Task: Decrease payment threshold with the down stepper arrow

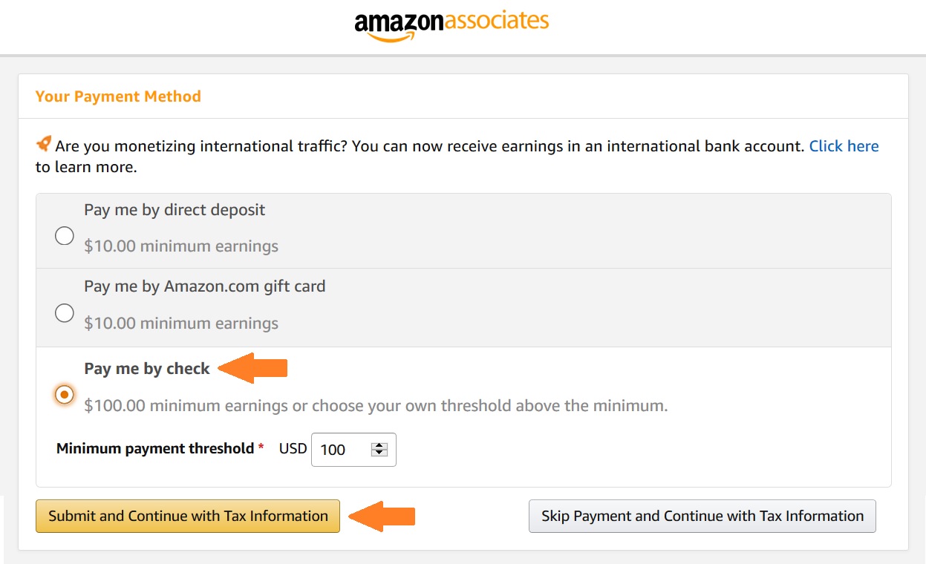Action: click(x=379, y=453)
